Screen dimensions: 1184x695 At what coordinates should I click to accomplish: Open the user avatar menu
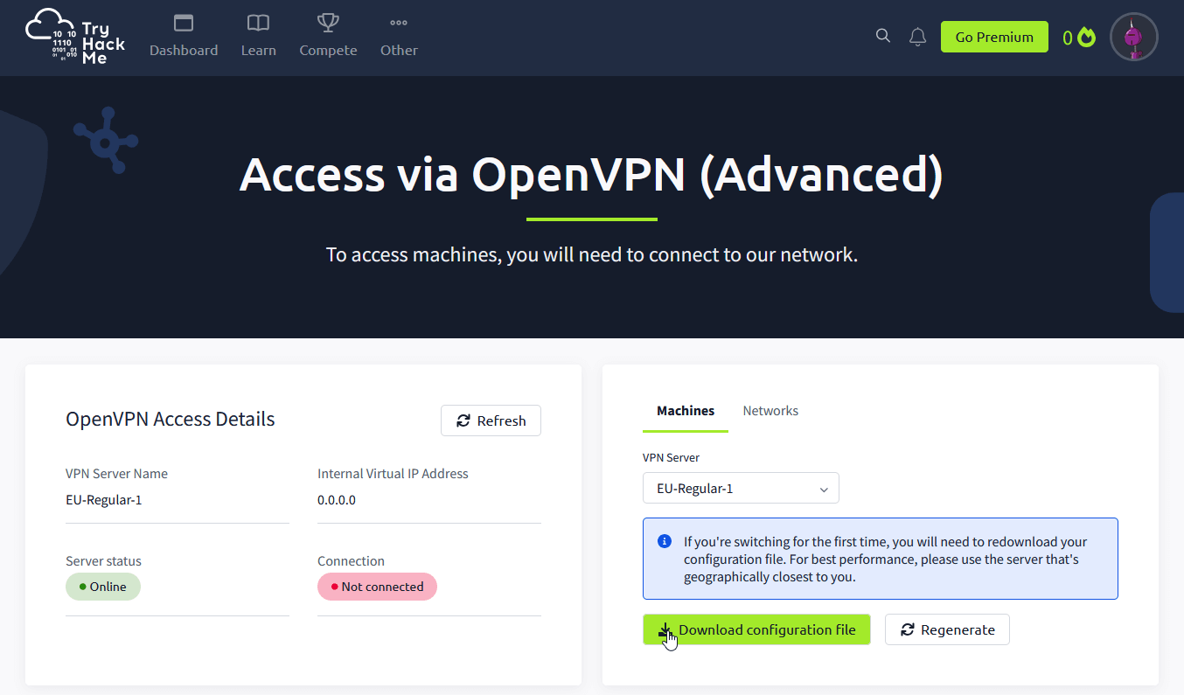point(1133,37)
